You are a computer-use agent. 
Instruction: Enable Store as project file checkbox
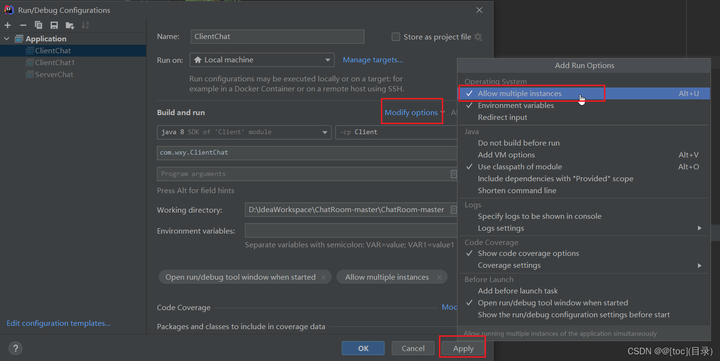396,37
